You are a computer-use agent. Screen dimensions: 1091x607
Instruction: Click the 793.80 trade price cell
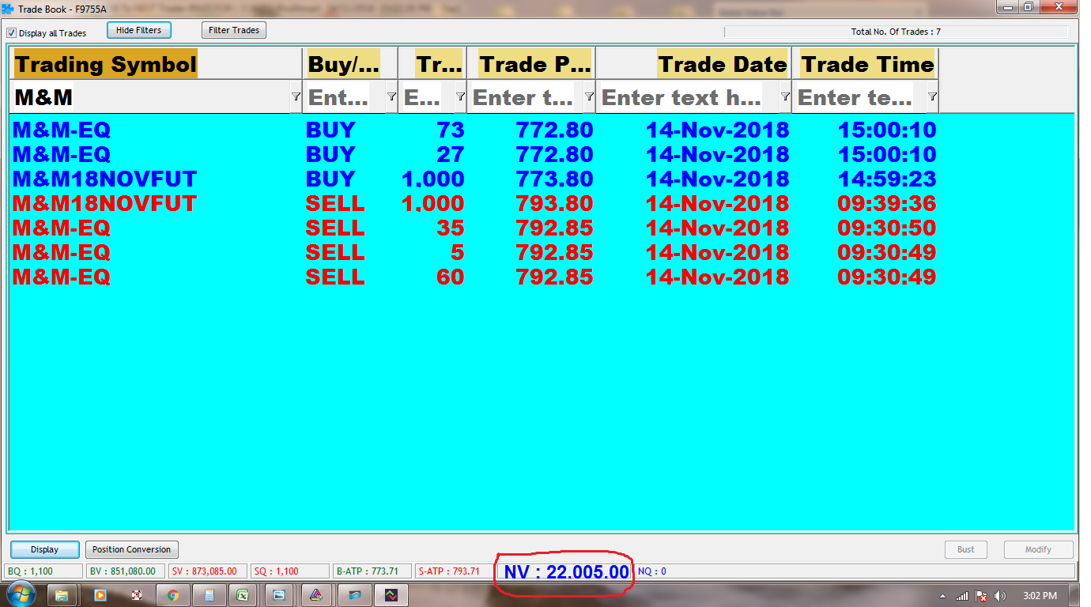tap(554, 203)
